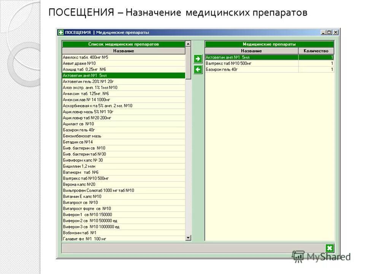Viewport: 365px width, 274px height.
Task: Select Биф. бактерин св №10
Action: (x=124, y=148)
